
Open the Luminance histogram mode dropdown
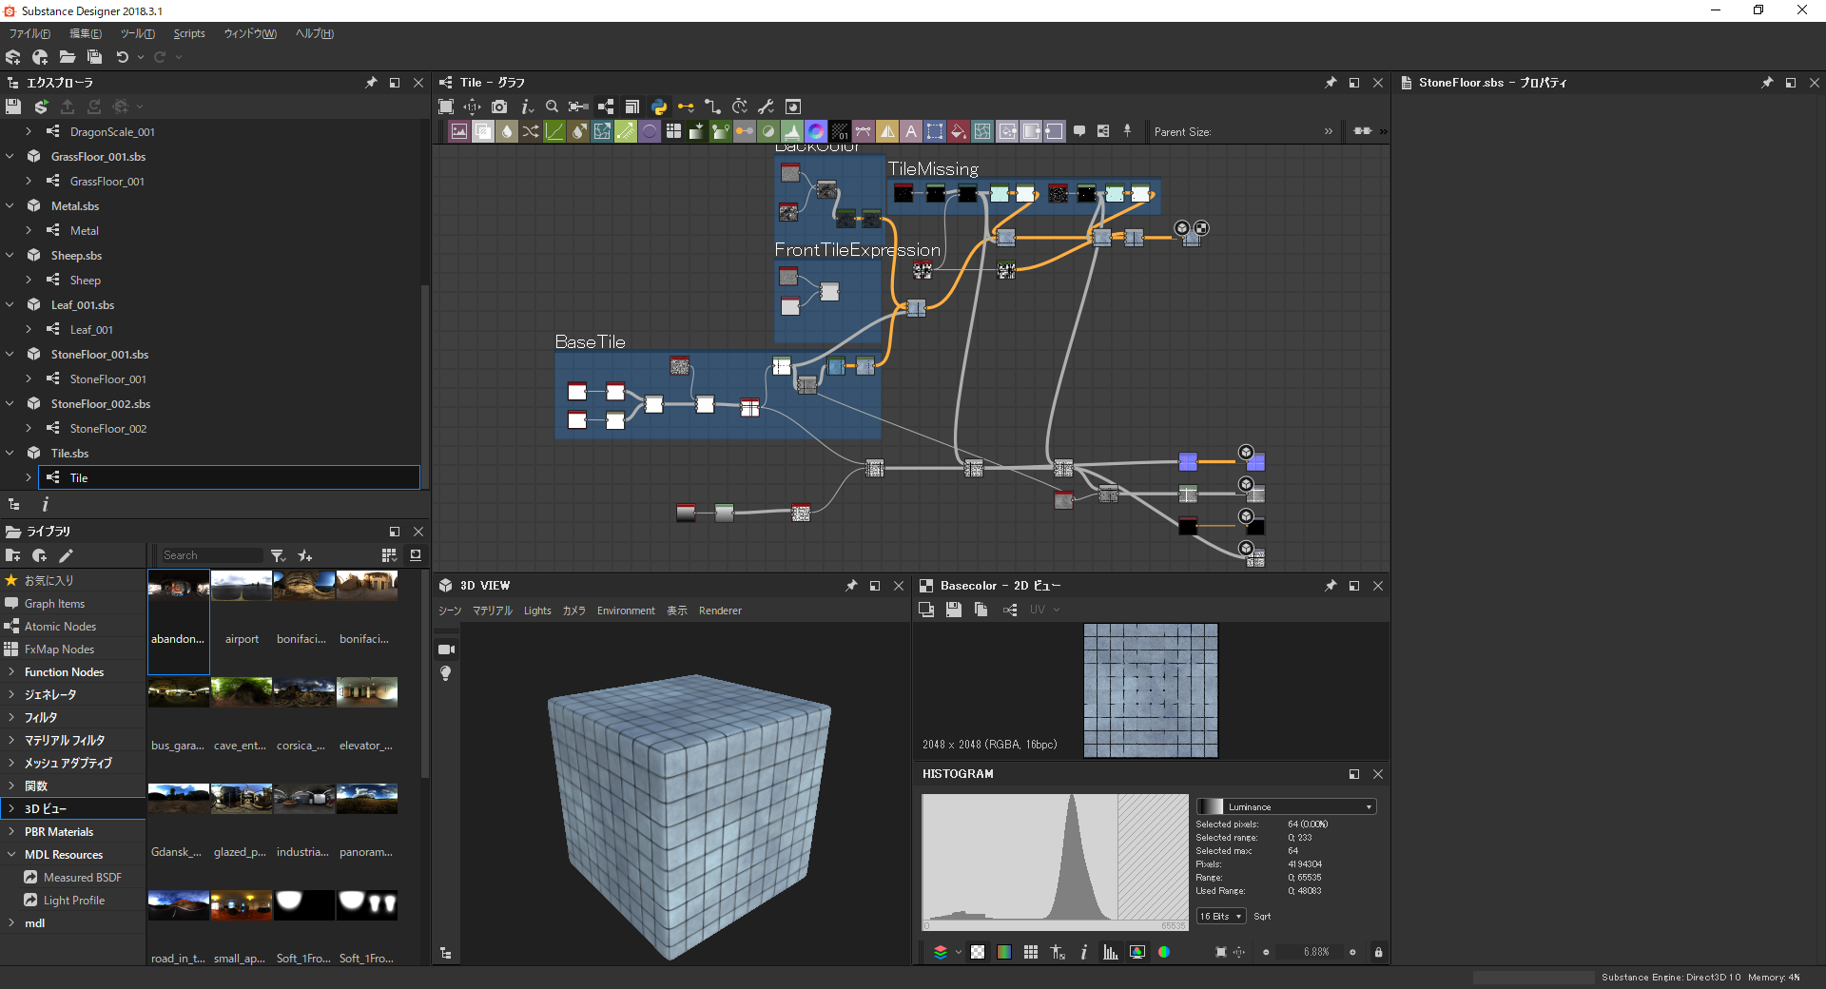tap(1286, 806)
